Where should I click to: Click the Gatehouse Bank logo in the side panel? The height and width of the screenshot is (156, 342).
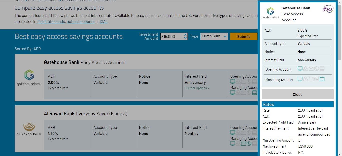coord(271,13)
